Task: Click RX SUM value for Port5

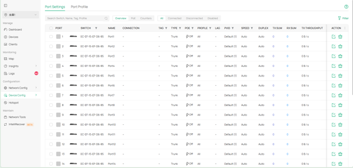Action: (x=287, y=76)
